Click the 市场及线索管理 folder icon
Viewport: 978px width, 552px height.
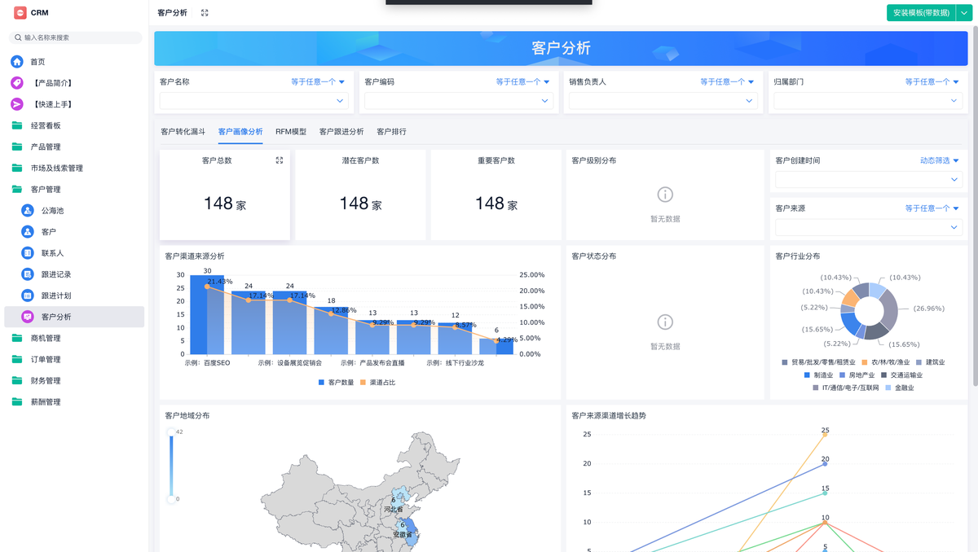click(x=17, y=168)
